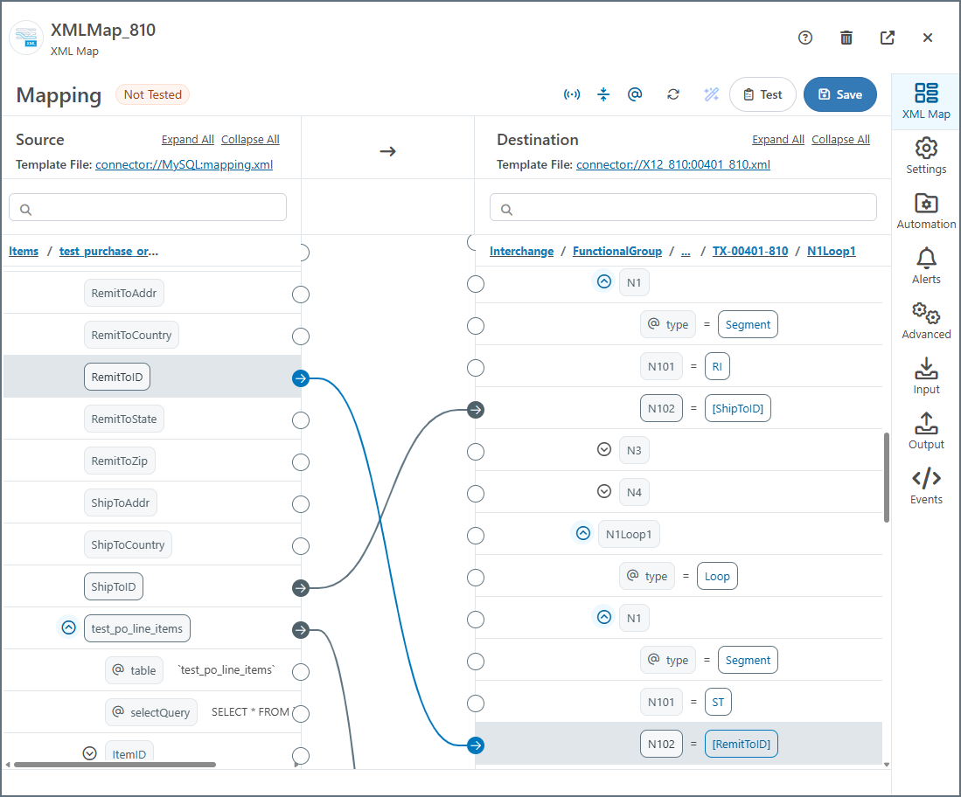Image resolution: width=961 pixels, height=797 pixels.
Task: Expand the N3 destination node
Action: [x=603, y=450]
